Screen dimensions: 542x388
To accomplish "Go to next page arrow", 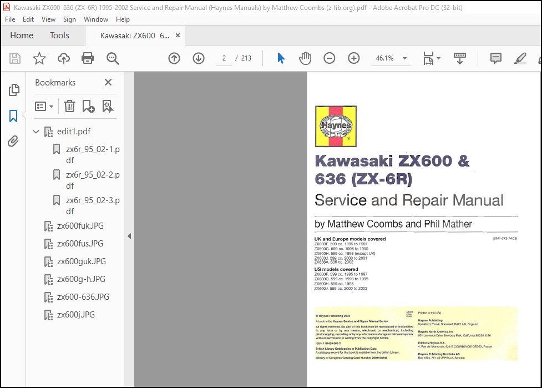I will pos(199,58).
